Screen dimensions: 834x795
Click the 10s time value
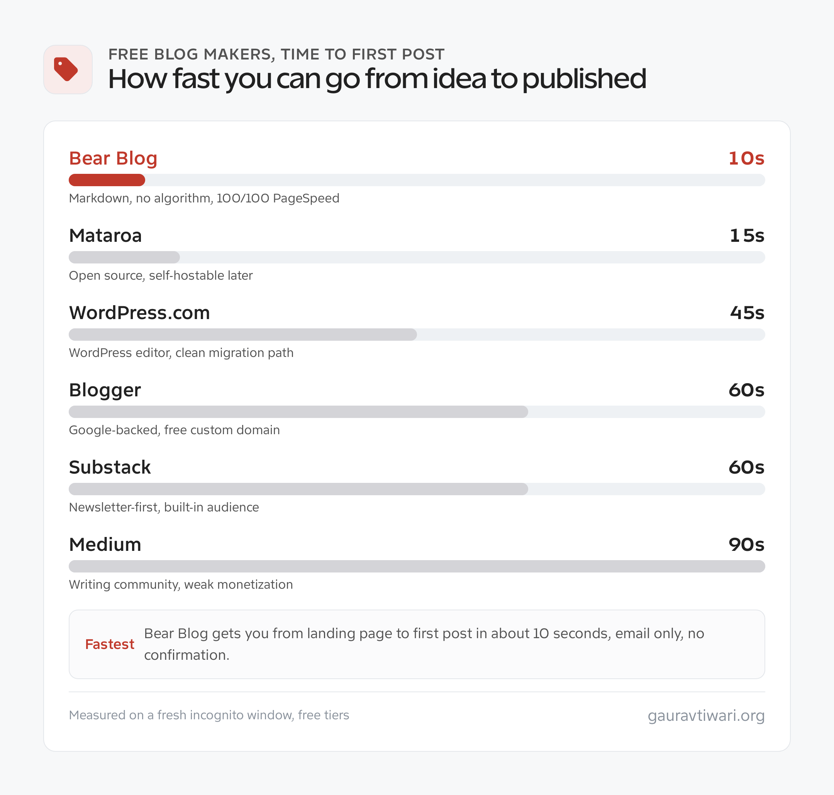746,158
